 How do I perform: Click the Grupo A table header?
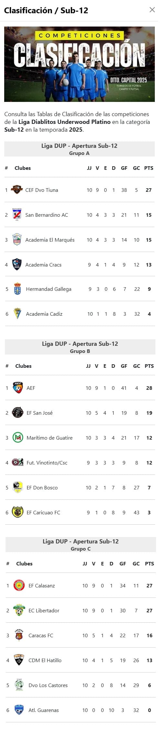pyautogui.click(x=80, y=149)
